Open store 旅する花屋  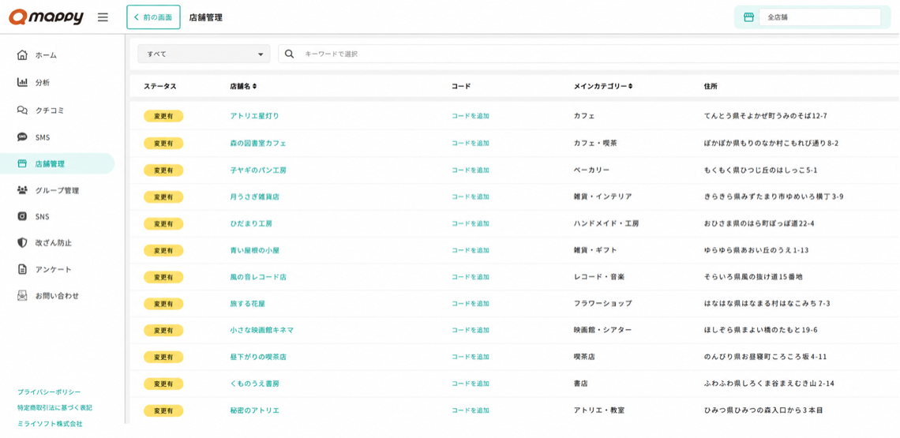pos(247,303)
